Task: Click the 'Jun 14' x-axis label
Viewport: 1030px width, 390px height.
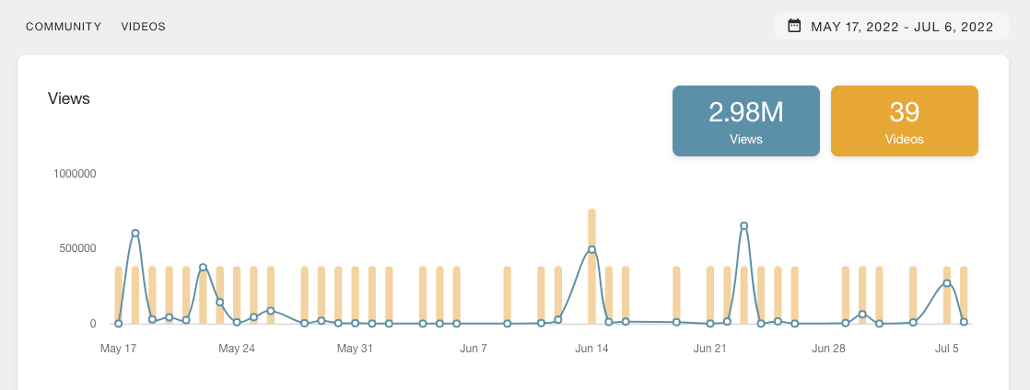Action: tap(591, 349)
